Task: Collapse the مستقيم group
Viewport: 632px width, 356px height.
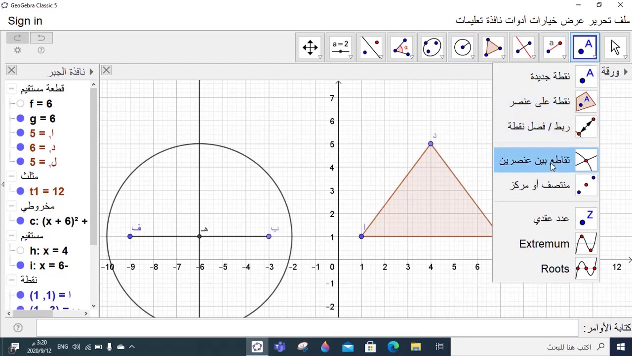Action: point(11,236)
